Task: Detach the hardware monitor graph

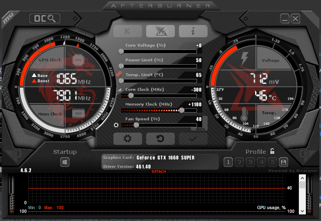Action: pos(159,171)
